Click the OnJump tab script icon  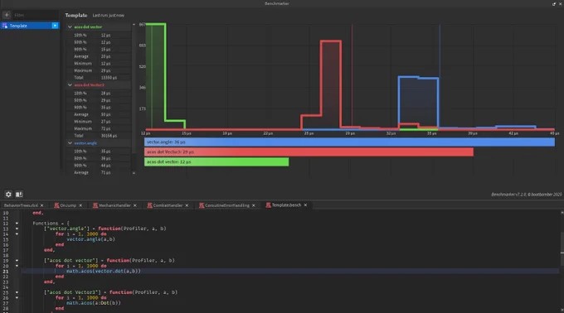pos(56,205)
